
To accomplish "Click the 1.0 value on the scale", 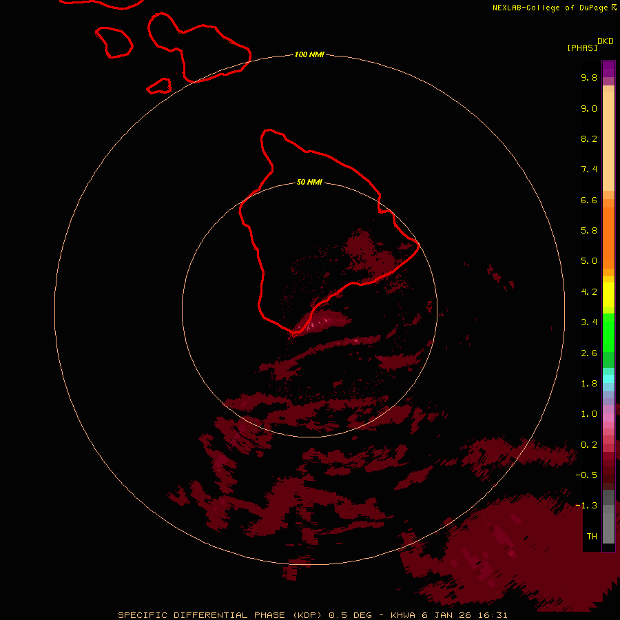I will pyautogui.click(x=589, y=414).
